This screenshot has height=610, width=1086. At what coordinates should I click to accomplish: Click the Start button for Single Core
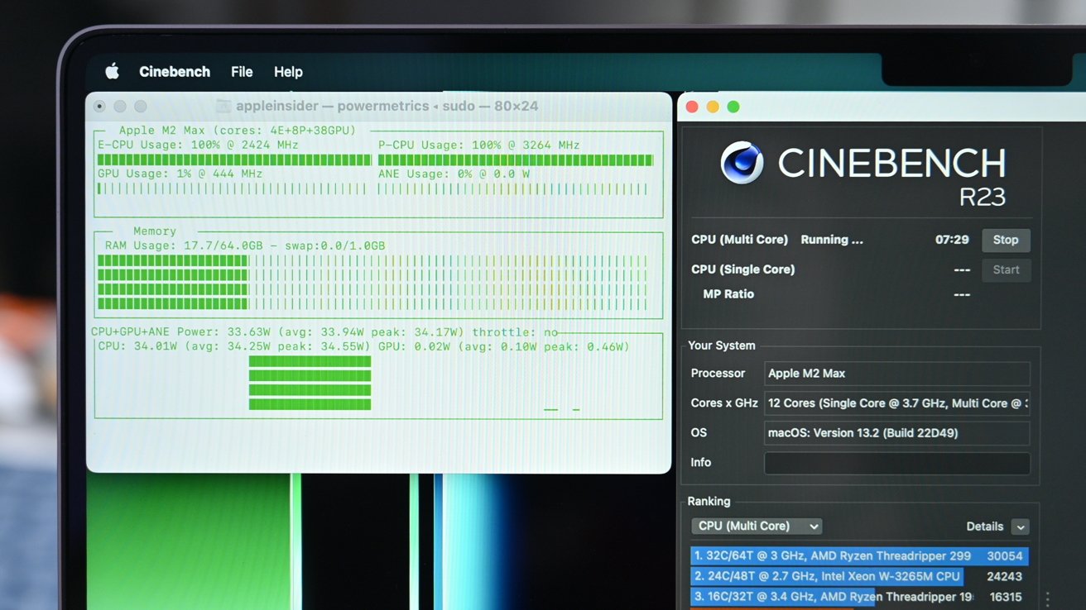click(x=1006, y=269)
